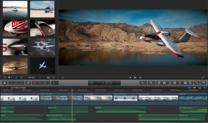Go forward in timeline history
Viewport: 208px width, 123px height.
pyautogui.click(x=8, y=88)
